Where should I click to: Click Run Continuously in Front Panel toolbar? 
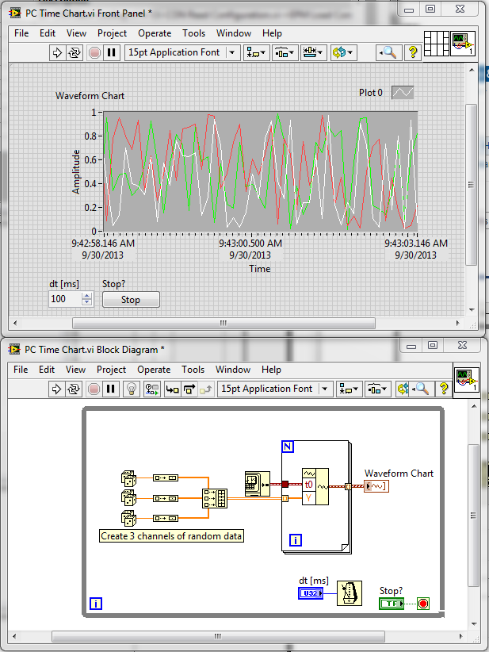(x=74, y=53)
